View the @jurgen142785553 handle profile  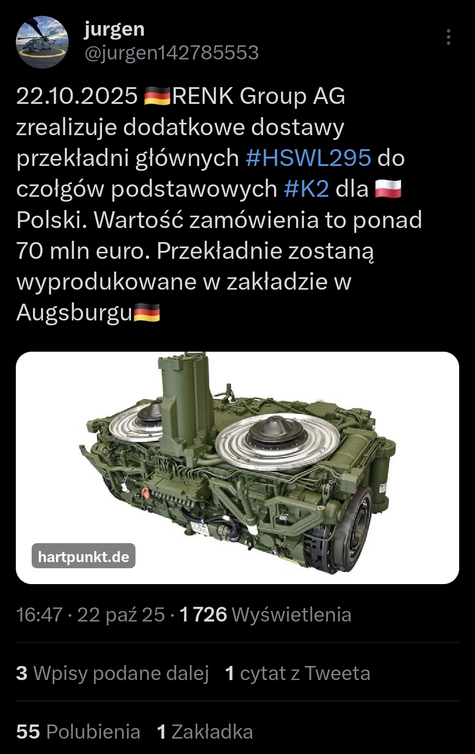(171, 53)
